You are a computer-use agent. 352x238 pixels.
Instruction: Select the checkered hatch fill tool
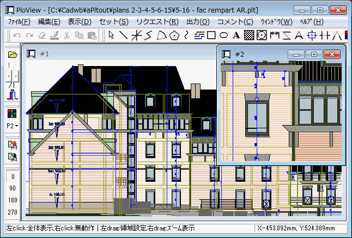[248, 35]
